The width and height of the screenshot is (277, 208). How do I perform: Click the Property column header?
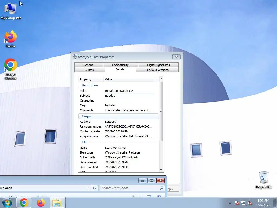click(x=91, y=79)
